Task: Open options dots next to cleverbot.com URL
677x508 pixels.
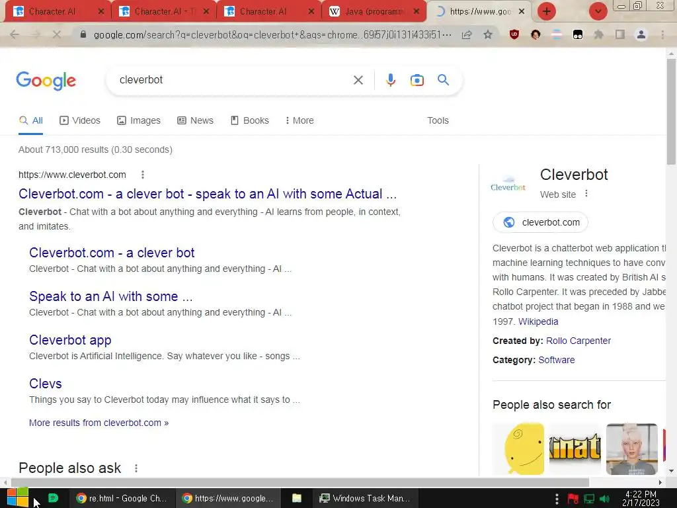Action: pos(143,175)
